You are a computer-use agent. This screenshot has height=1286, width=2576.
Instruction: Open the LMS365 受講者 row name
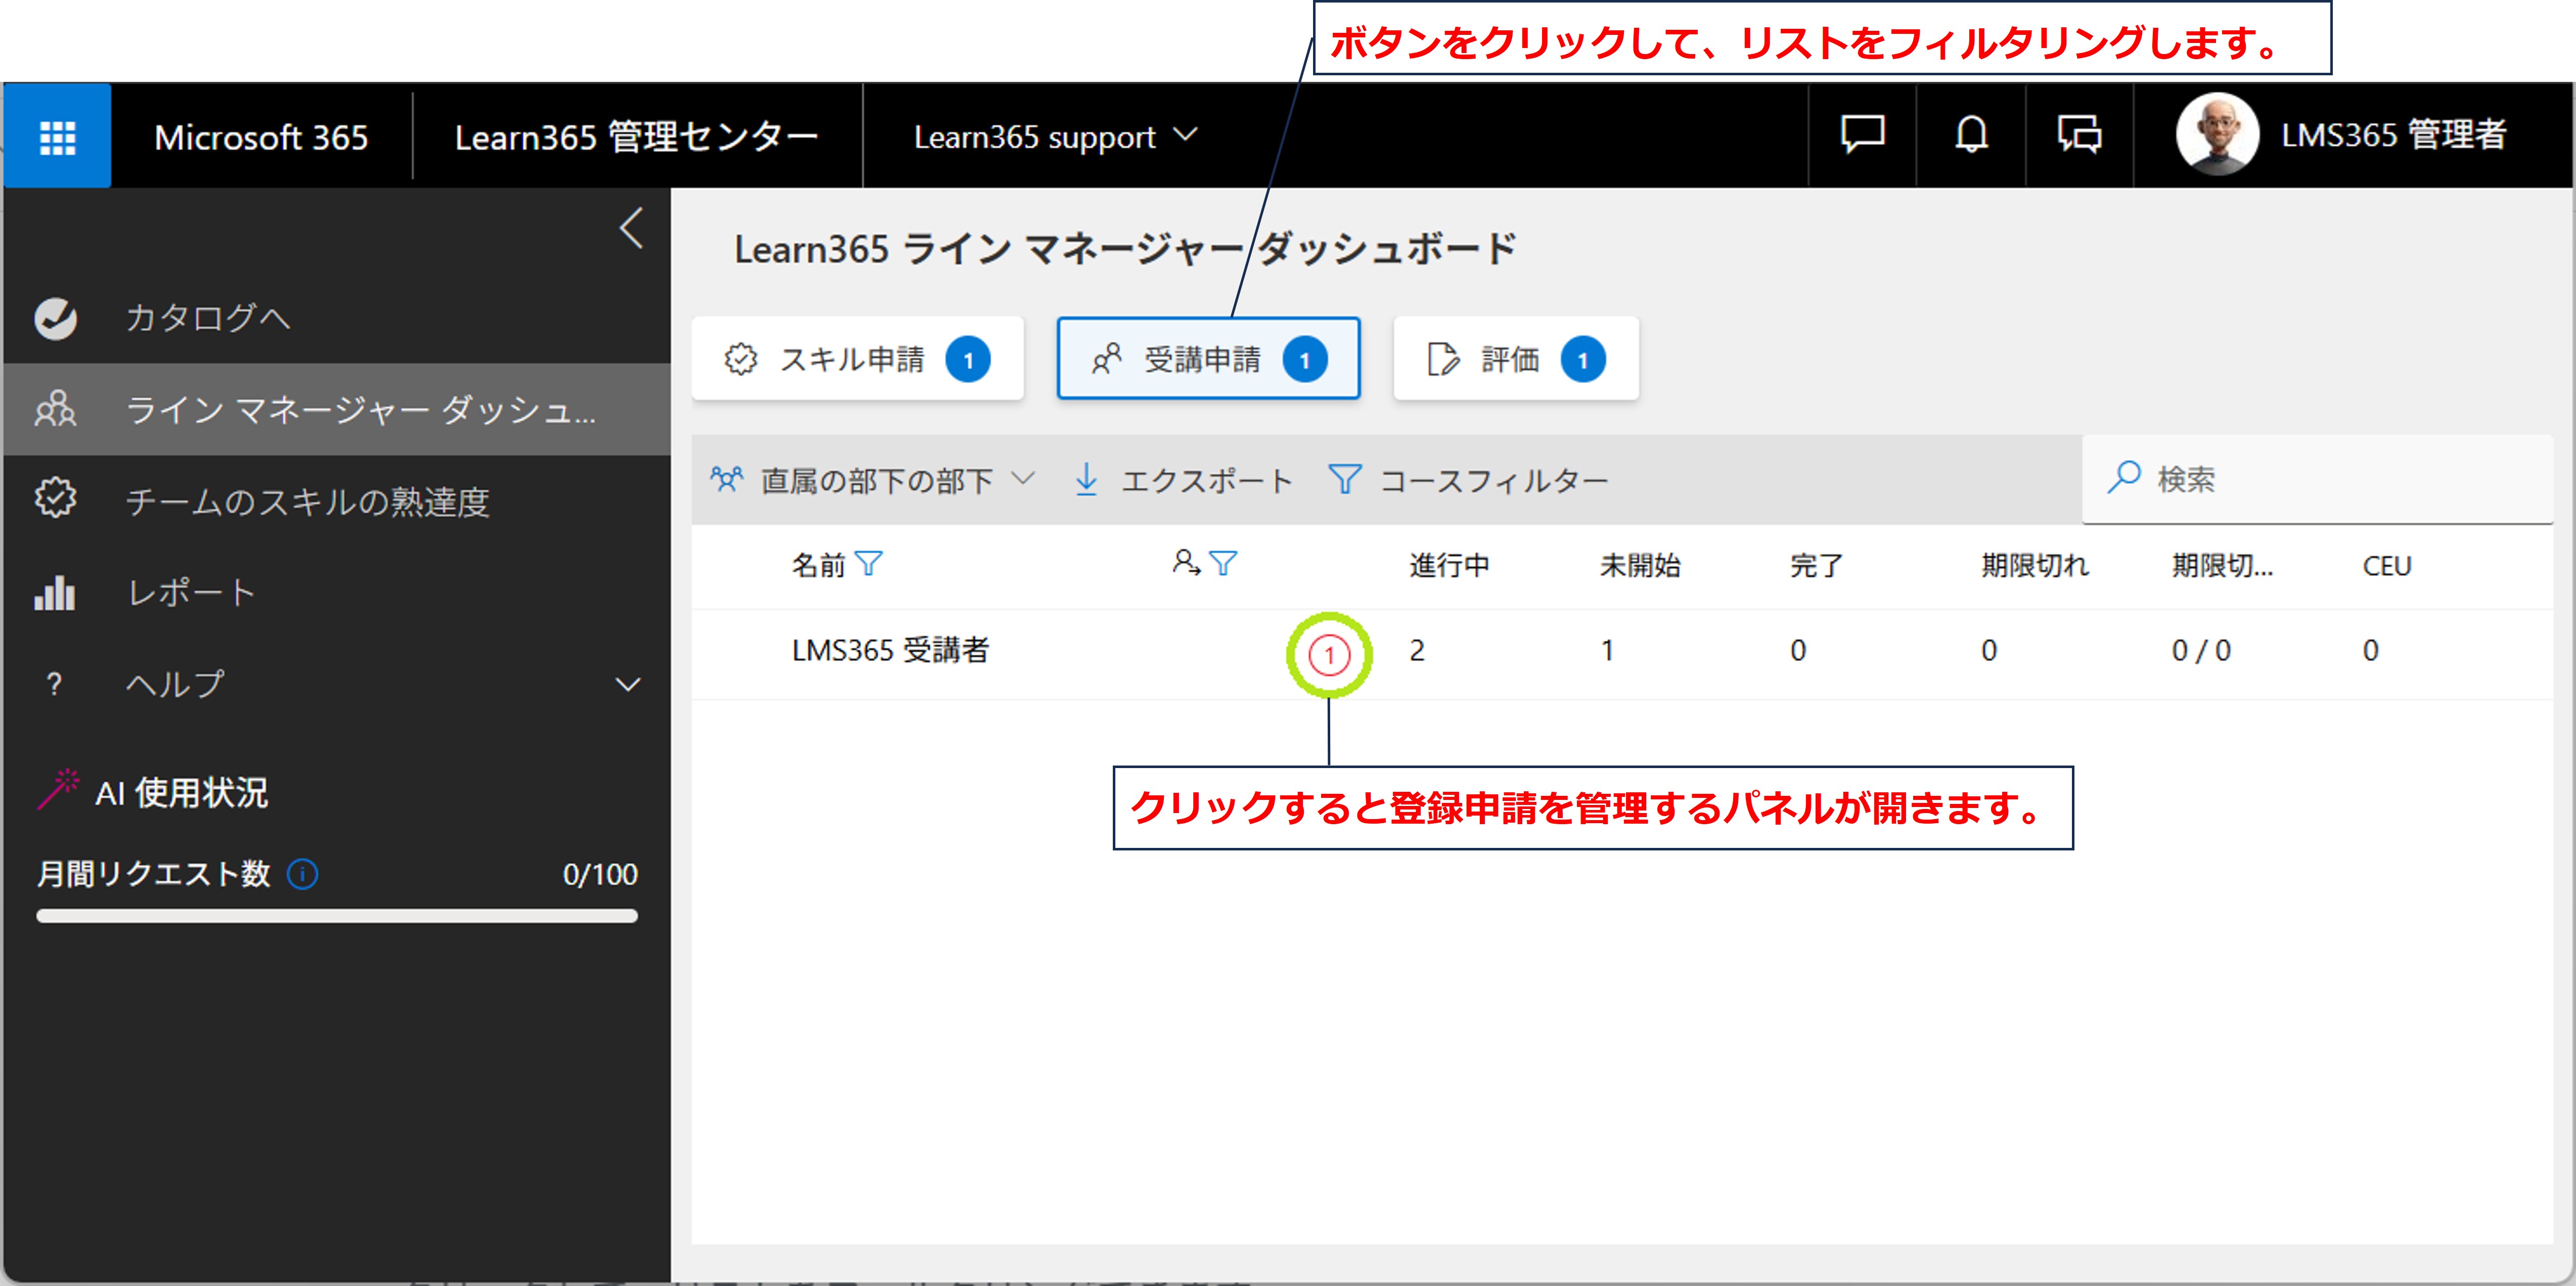coord(890,650)
